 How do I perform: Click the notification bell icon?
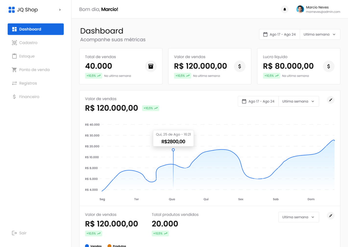click(285, 9)
